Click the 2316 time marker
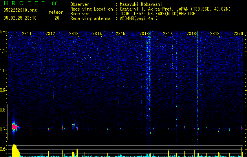Viewport: 247px width, 157px height. click(x=144, y=33)
